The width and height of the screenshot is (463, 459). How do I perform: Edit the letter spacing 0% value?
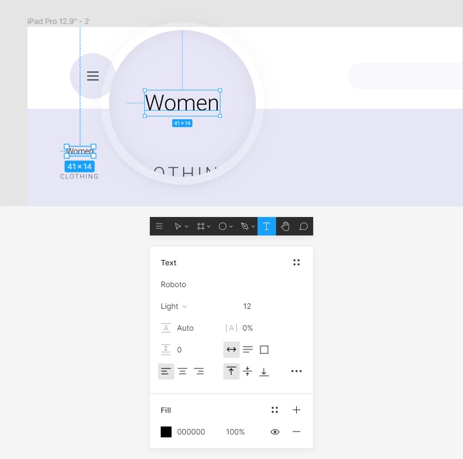tap(247, 328)
